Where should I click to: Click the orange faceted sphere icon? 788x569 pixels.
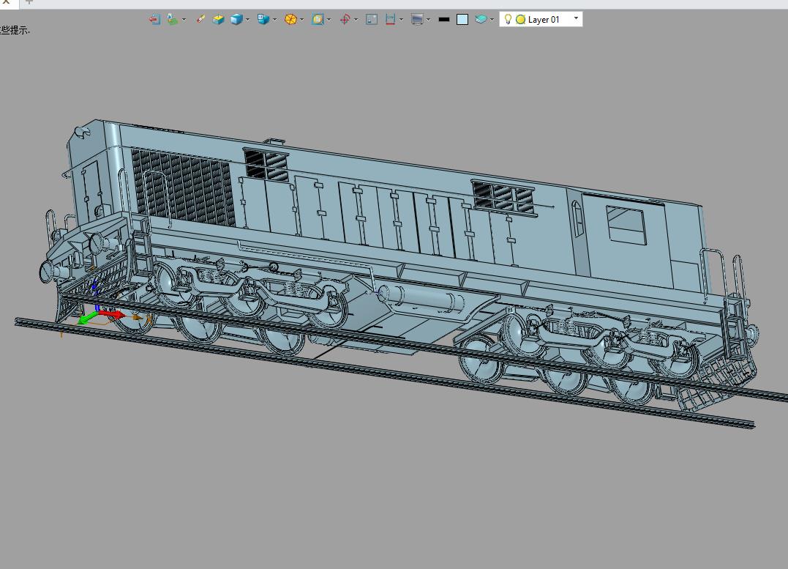pos(290,20)
